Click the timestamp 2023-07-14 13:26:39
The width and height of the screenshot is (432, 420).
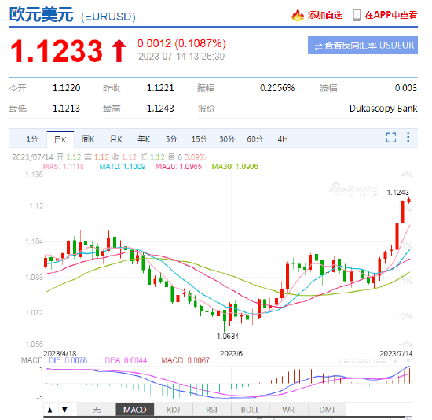click(x=181, y=57)
